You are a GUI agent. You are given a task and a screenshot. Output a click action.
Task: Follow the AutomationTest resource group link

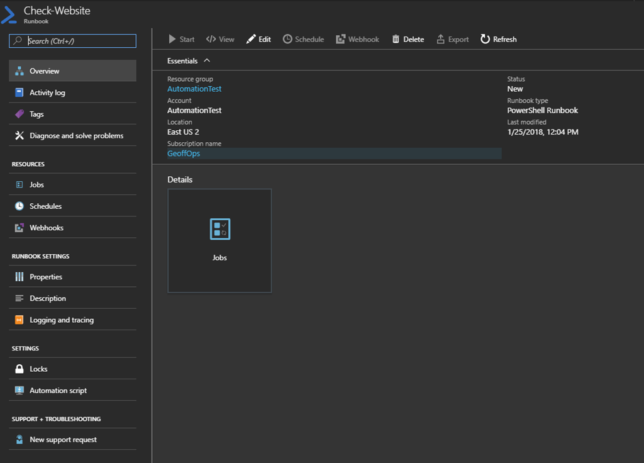coord(194,89)
